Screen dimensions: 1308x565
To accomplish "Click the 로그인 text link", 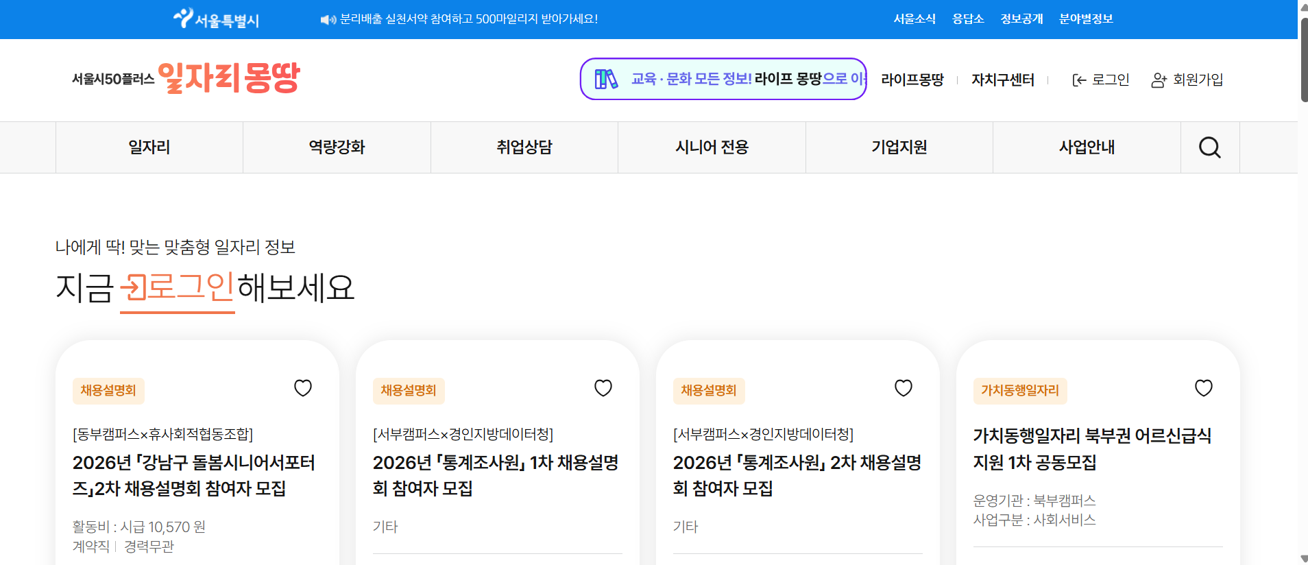I will tap(1111, 80).
